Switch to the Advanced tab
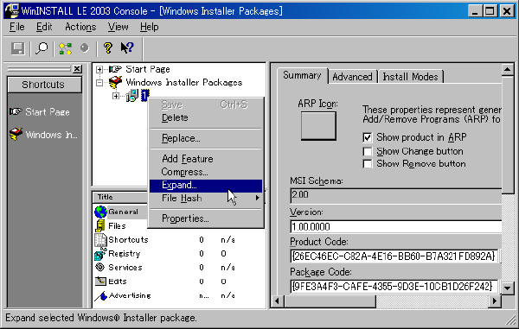 click(x=352, y=77)
